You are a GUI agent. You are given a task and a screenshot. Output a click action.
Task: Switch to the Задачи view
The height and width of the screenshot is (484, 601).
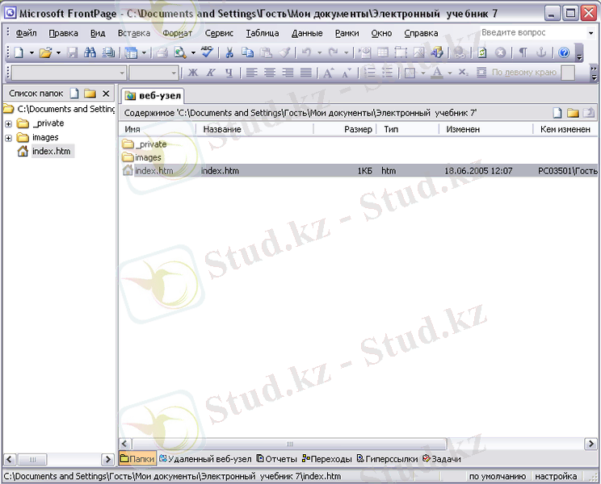pos(442,459)
